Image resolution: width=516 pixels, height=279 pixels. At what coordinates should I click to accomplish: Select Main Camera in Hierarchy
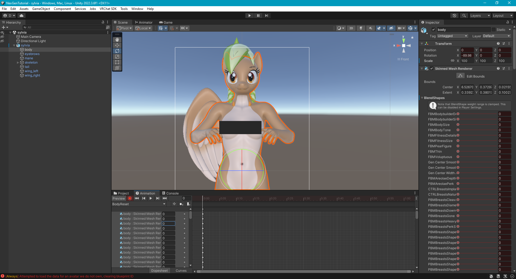point(31,37)
